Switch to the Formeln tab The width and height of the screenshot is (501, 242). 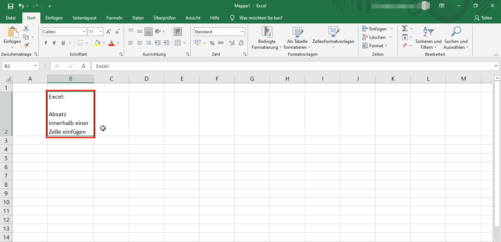pyautogui.click(x=114, y=18)
